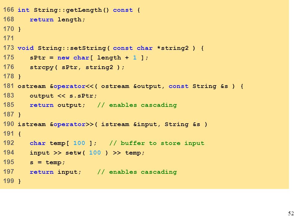Select the text "const String &s" on line 181
The image size is (297, 223).
pyautogui.click(x=198, y=86)
